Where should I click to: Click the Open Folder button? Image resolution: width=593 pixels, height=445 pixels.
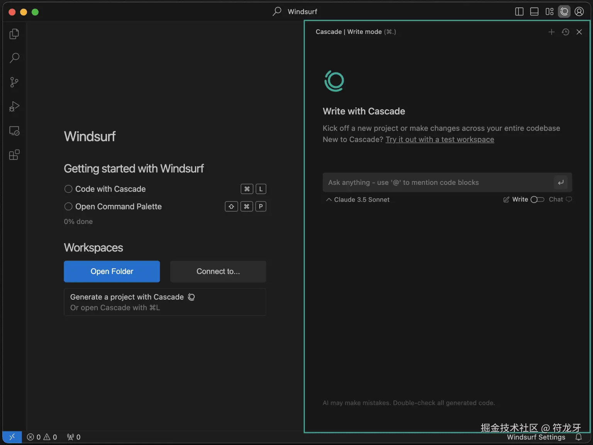coord(112,271)
